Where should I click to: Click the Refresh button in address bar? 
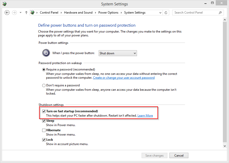166,13
